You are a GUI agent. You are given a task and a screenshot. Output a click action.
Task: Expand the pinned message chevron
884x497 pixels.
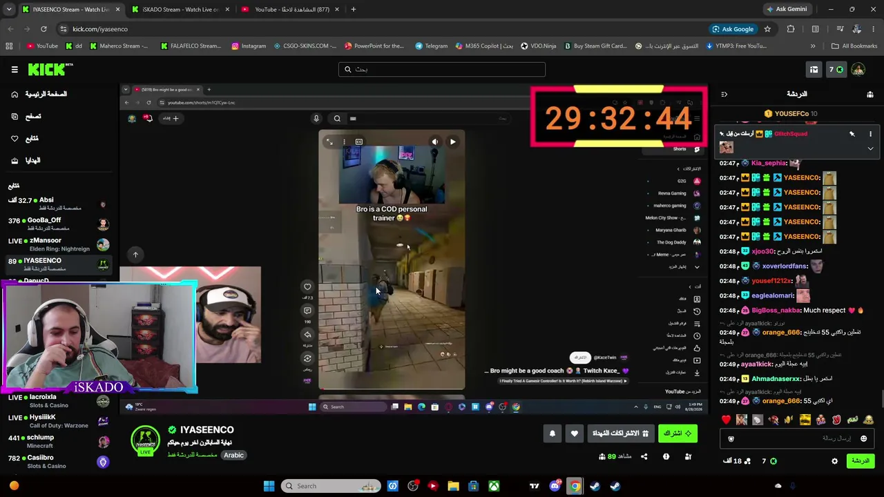870,148
